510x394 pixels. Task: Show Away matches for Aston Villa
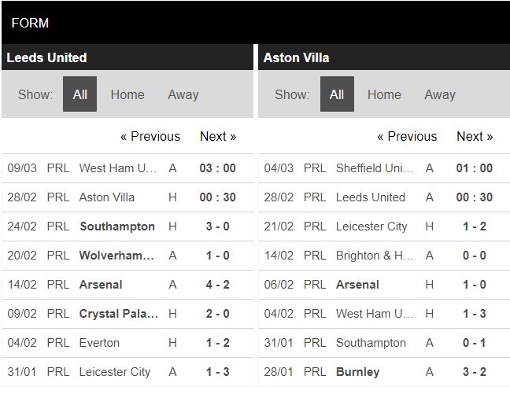(x=439, y=94)
